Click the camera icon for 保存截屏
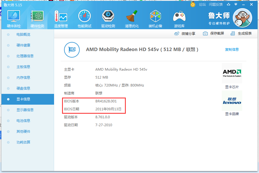 pos(205,33)
